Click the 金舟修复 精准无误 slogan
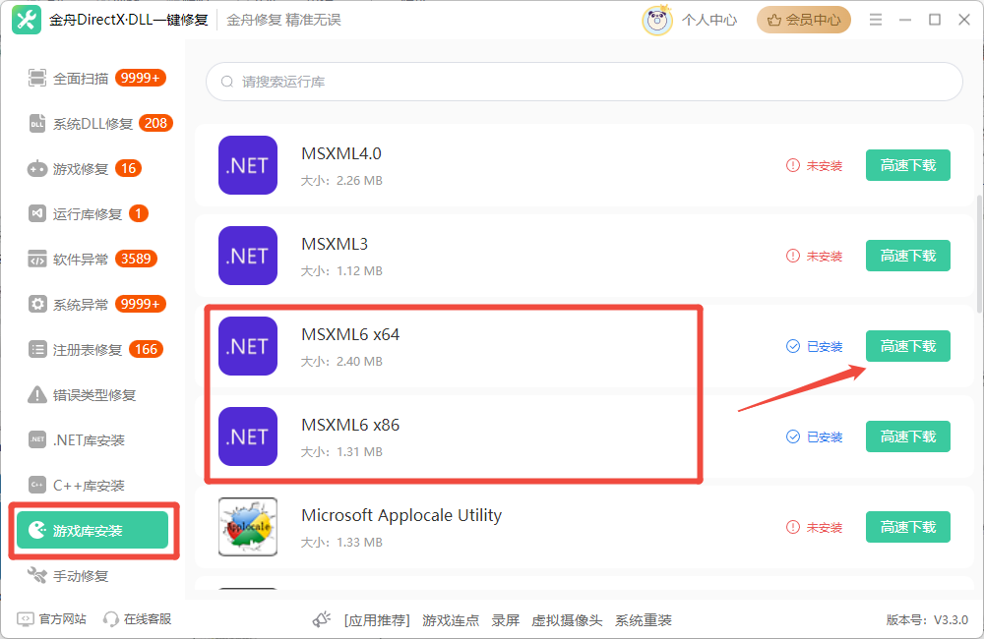This screenshot has height=639, width=984. pyautogui.click(x=283, y=20)
